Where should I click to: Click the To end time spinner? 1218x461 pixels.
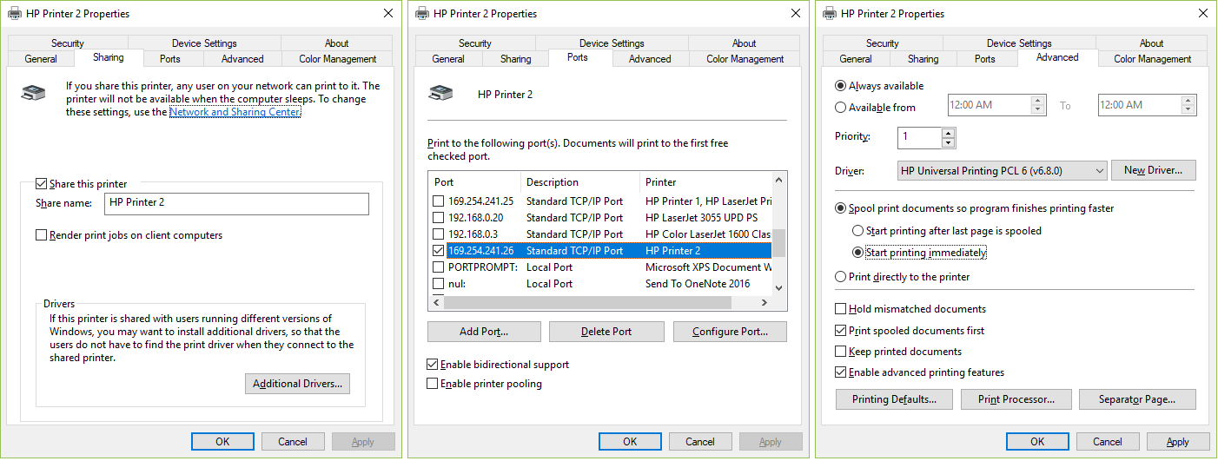(1188, 105)
